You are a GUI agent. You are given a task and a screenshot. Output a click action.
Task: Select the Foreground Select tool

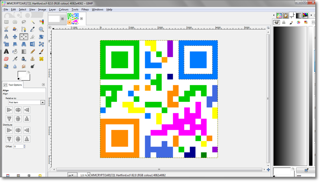tap(15, 29)
